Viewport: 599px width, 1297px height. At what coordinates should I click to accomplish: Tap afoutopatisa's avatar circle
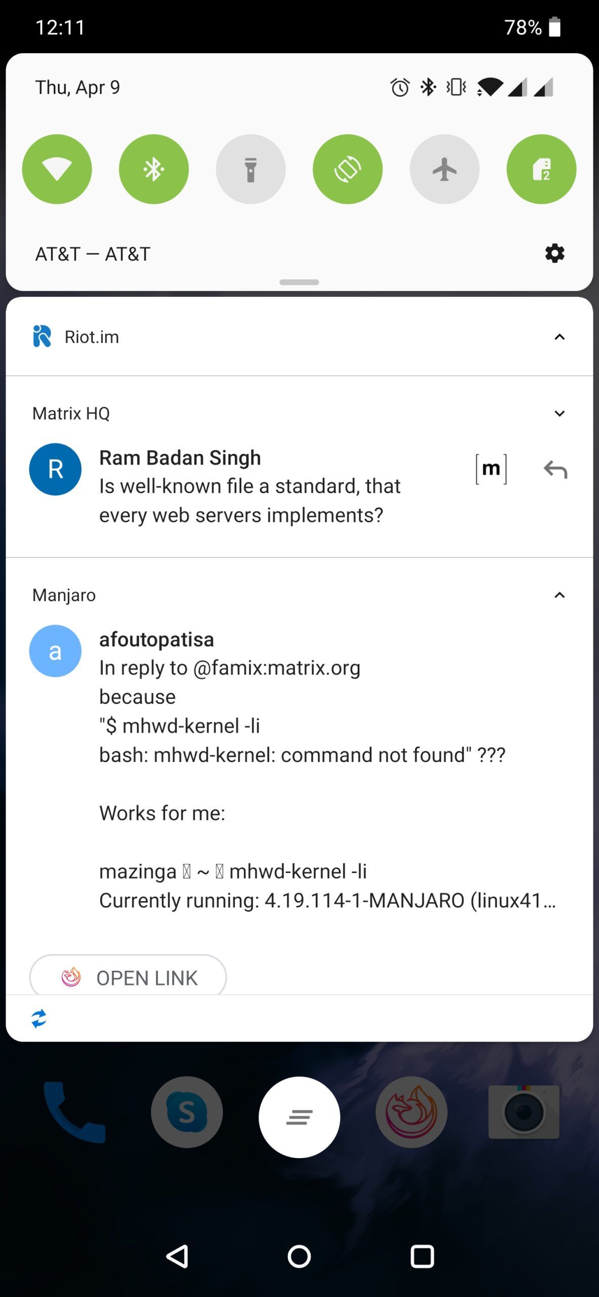55,651
